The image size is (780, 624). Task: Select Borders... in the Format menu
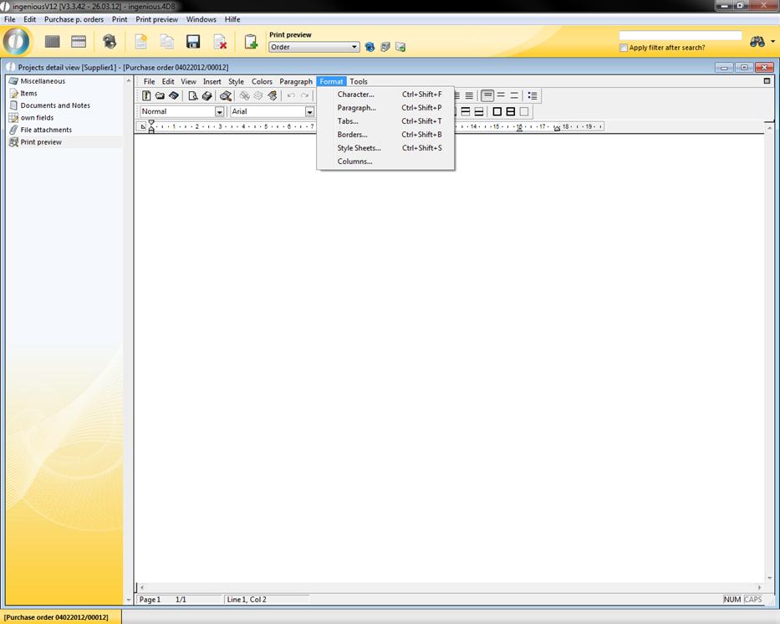(352, 135)
